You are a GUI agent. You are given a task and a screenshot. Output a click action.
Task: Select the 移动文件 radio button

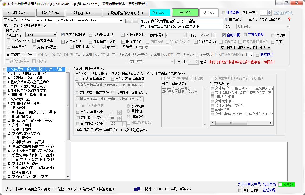(x=128, y=106)
